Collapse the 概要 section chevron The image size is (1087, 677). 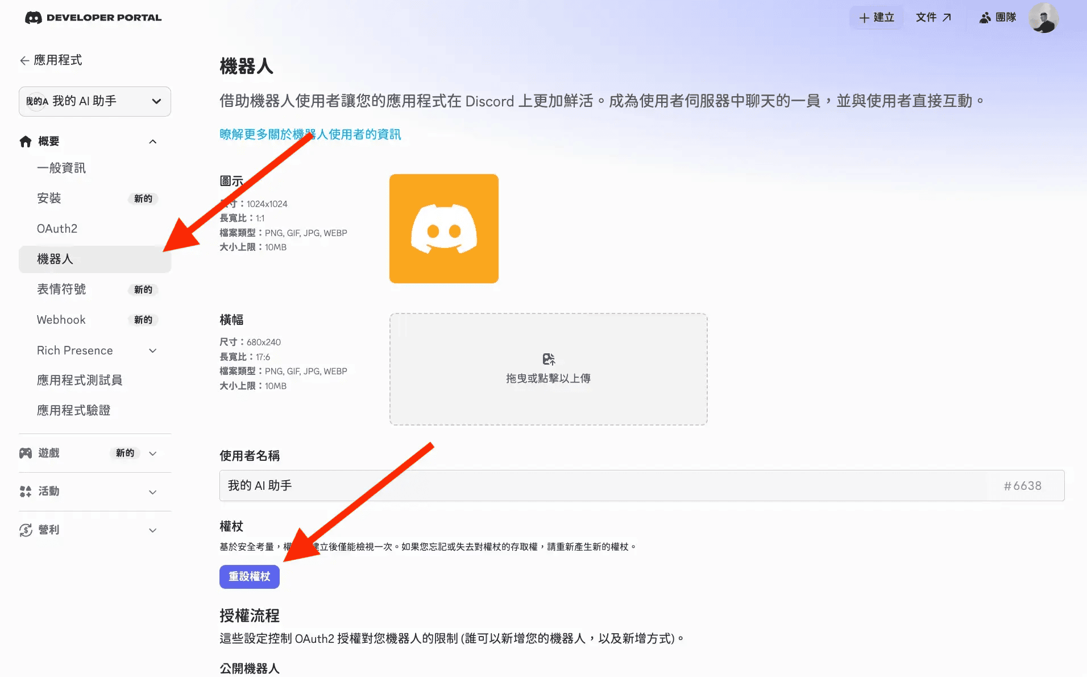coord(153,141)
